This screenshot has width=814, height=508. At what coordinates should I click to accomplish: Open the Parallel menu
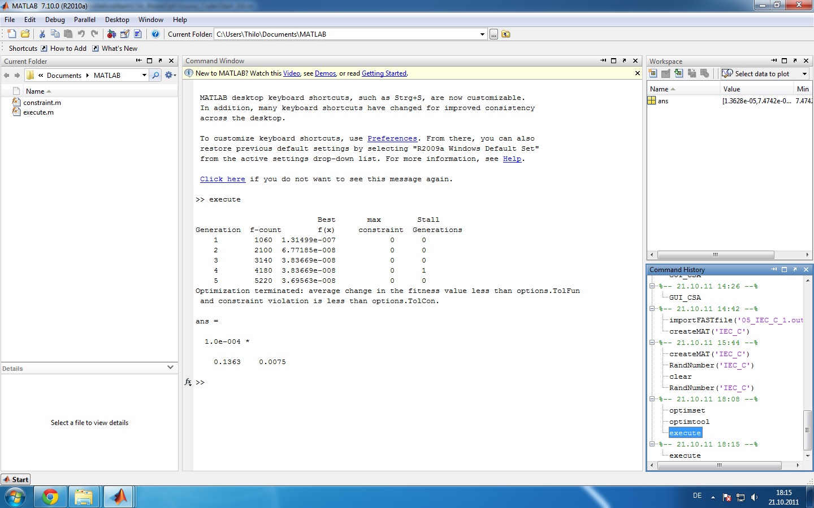(85, 20)
